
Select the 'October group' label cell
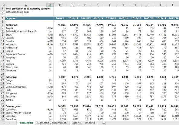click(26, 106)
